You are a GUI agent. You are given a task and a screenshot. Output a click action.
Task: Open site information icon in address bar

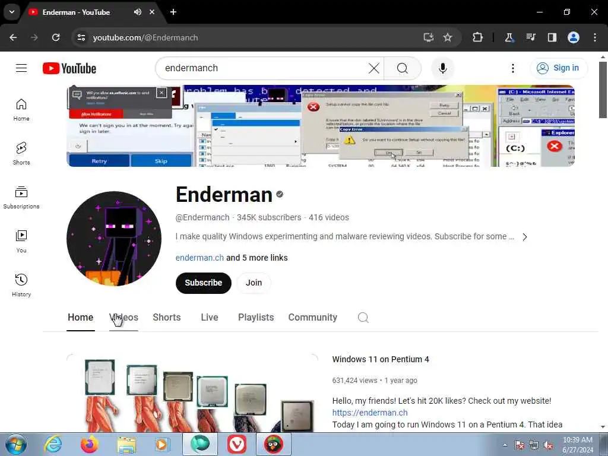click(x=81, y=37)
